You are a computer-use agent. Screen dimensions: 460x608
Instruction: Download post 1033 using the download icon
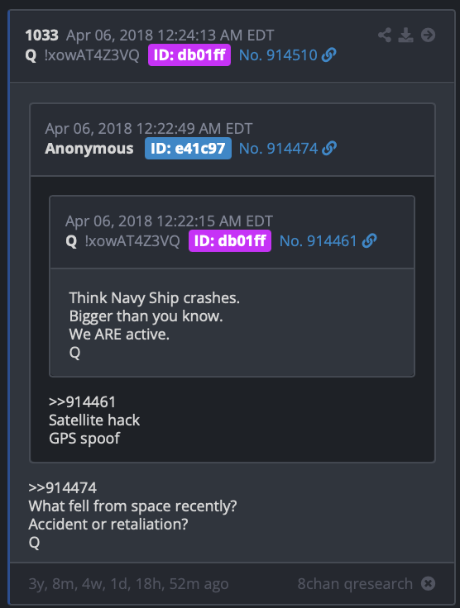click(x=405, y=35)
